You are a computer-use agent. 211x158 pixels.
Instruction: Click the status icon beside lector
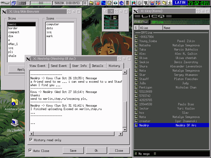(x=136, y=108)
